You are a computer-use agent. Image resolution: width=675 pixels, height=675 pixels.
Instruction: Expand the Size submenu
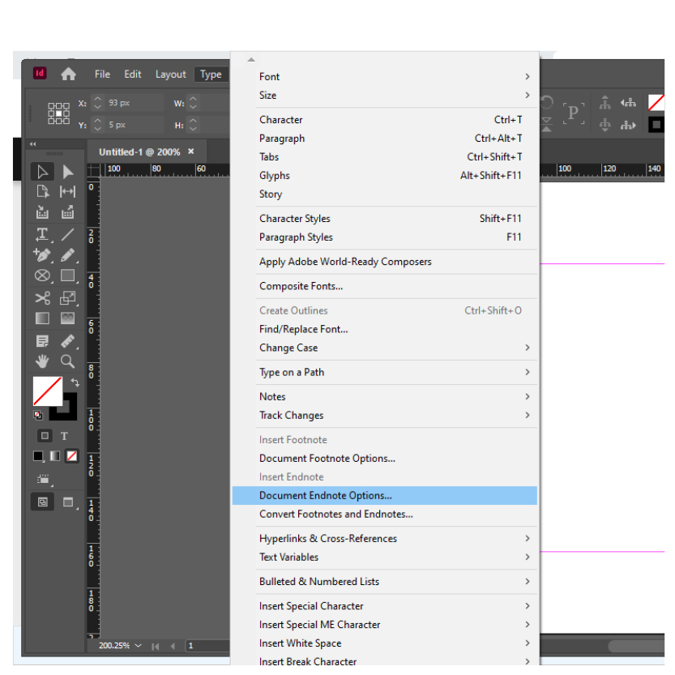tap(384, 95)
